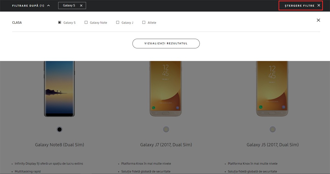
Task: Click the CLASA filter category label
Action: (x=17, y=23)
